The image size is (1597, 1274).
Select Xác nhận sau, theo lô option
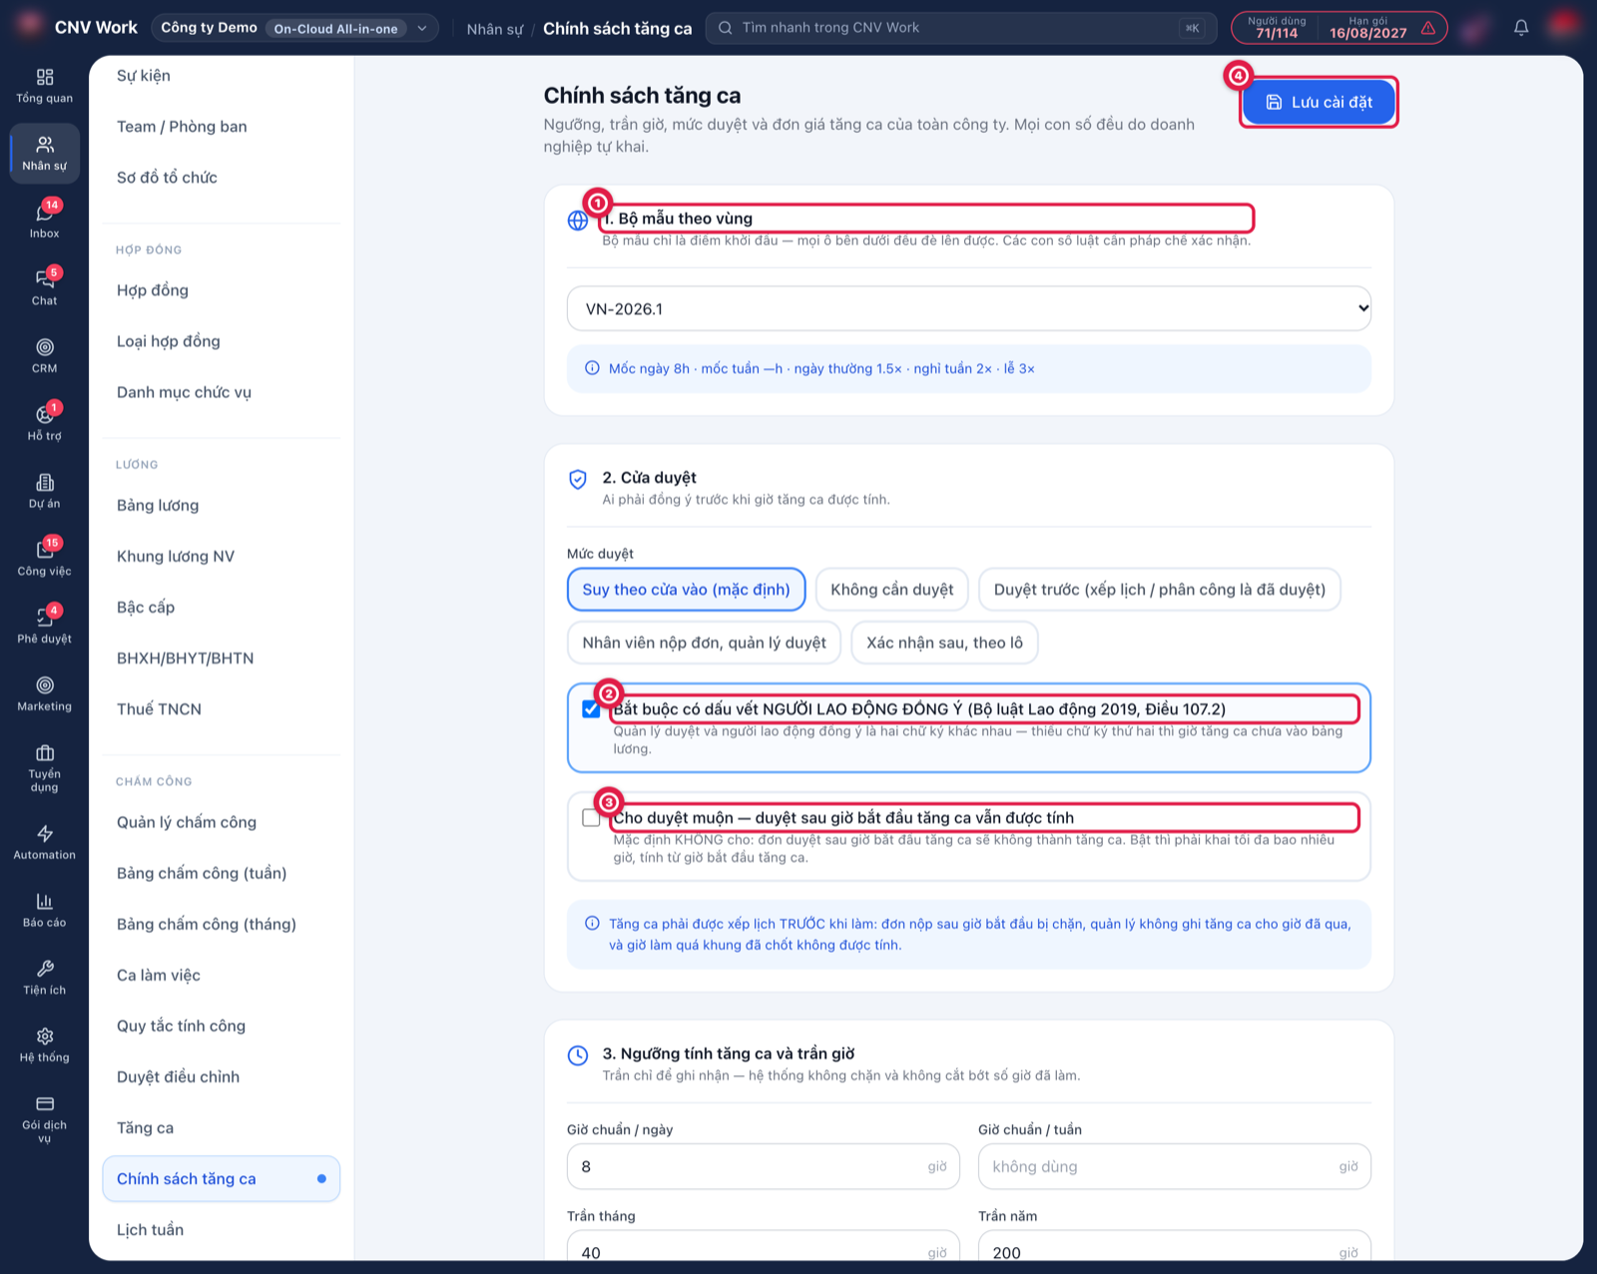(944, 642)
